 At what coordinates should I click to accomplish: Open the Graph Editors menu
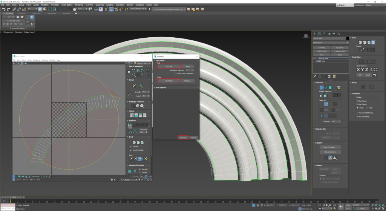[67, 5]
